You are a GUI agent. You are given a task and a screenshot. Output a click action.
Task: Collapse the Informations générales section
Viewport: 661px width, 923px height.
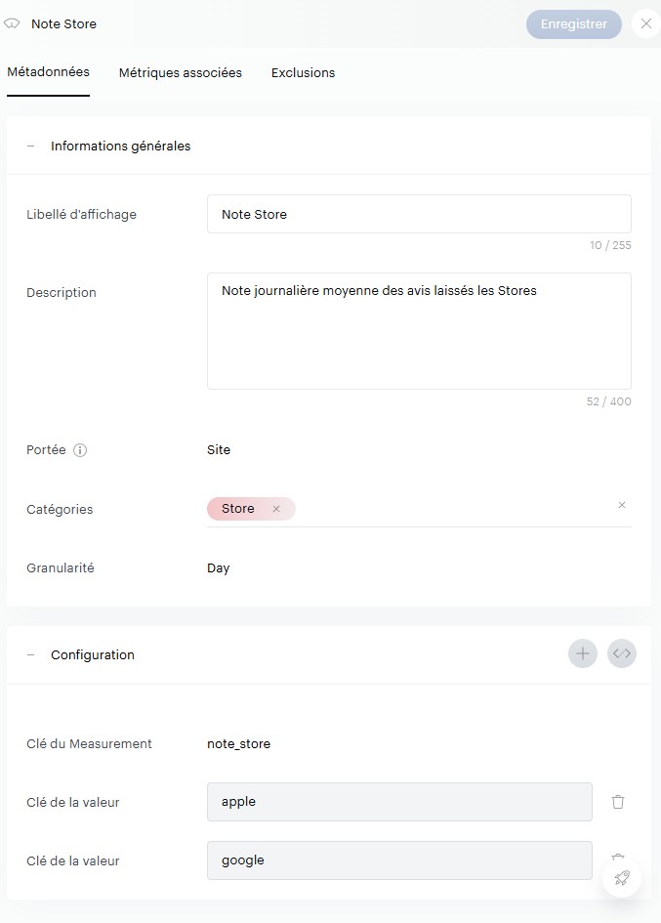coord(31,147)
